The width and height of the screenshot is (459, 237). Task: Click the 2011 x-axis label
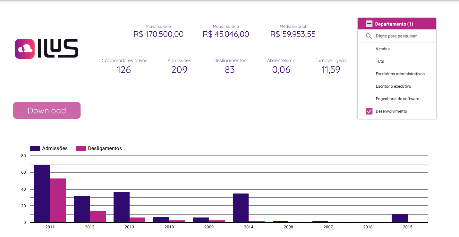50,227
